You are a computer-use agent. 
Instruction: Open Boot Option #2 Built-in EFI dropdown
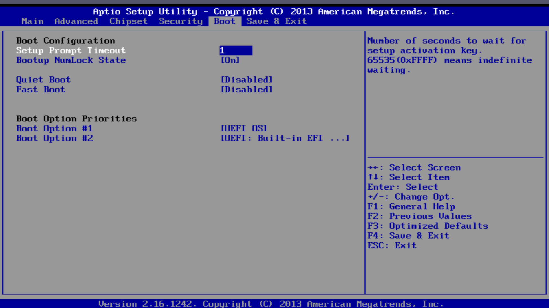tap(285, 138)
